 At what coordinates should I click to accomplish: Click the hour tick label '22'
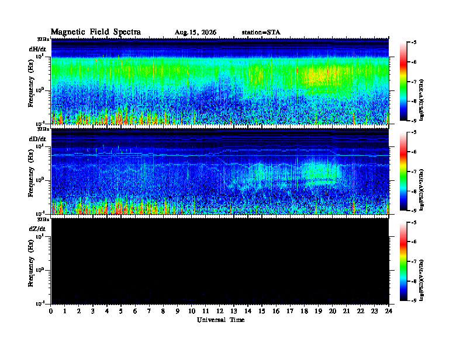[360, 311]
